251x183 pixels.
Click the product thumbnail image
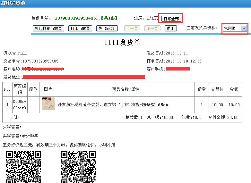click(x=48, y=104)
